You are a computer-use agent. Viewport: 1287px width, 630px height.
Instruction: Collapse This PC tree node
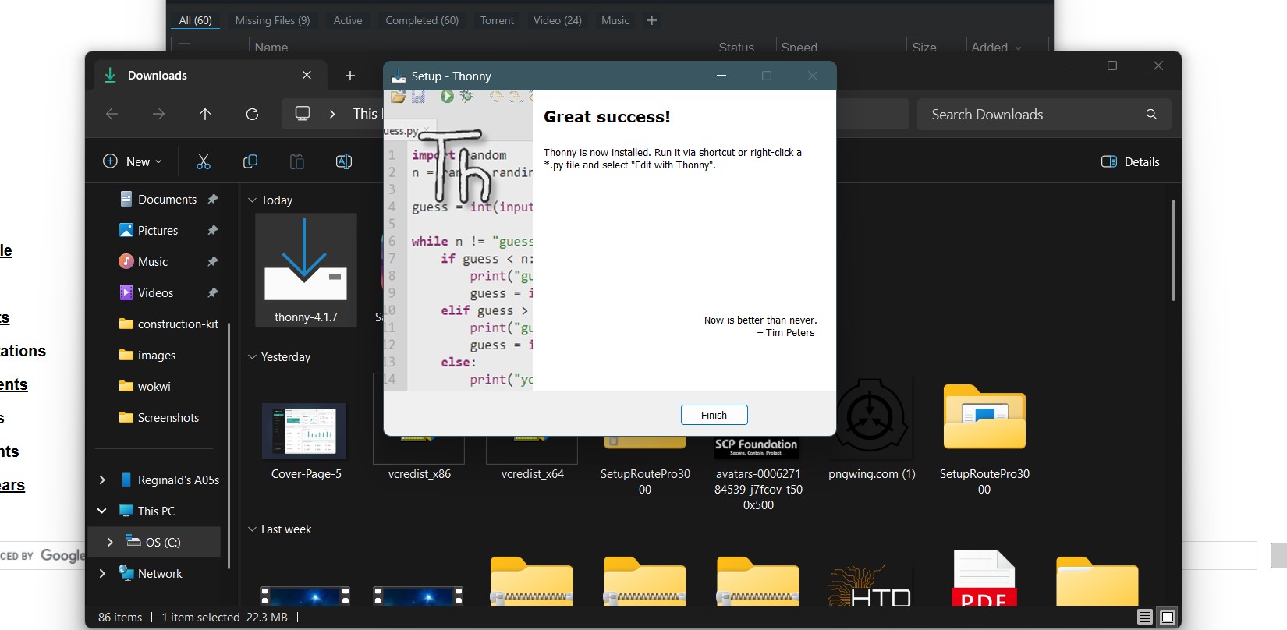point(101,511)
